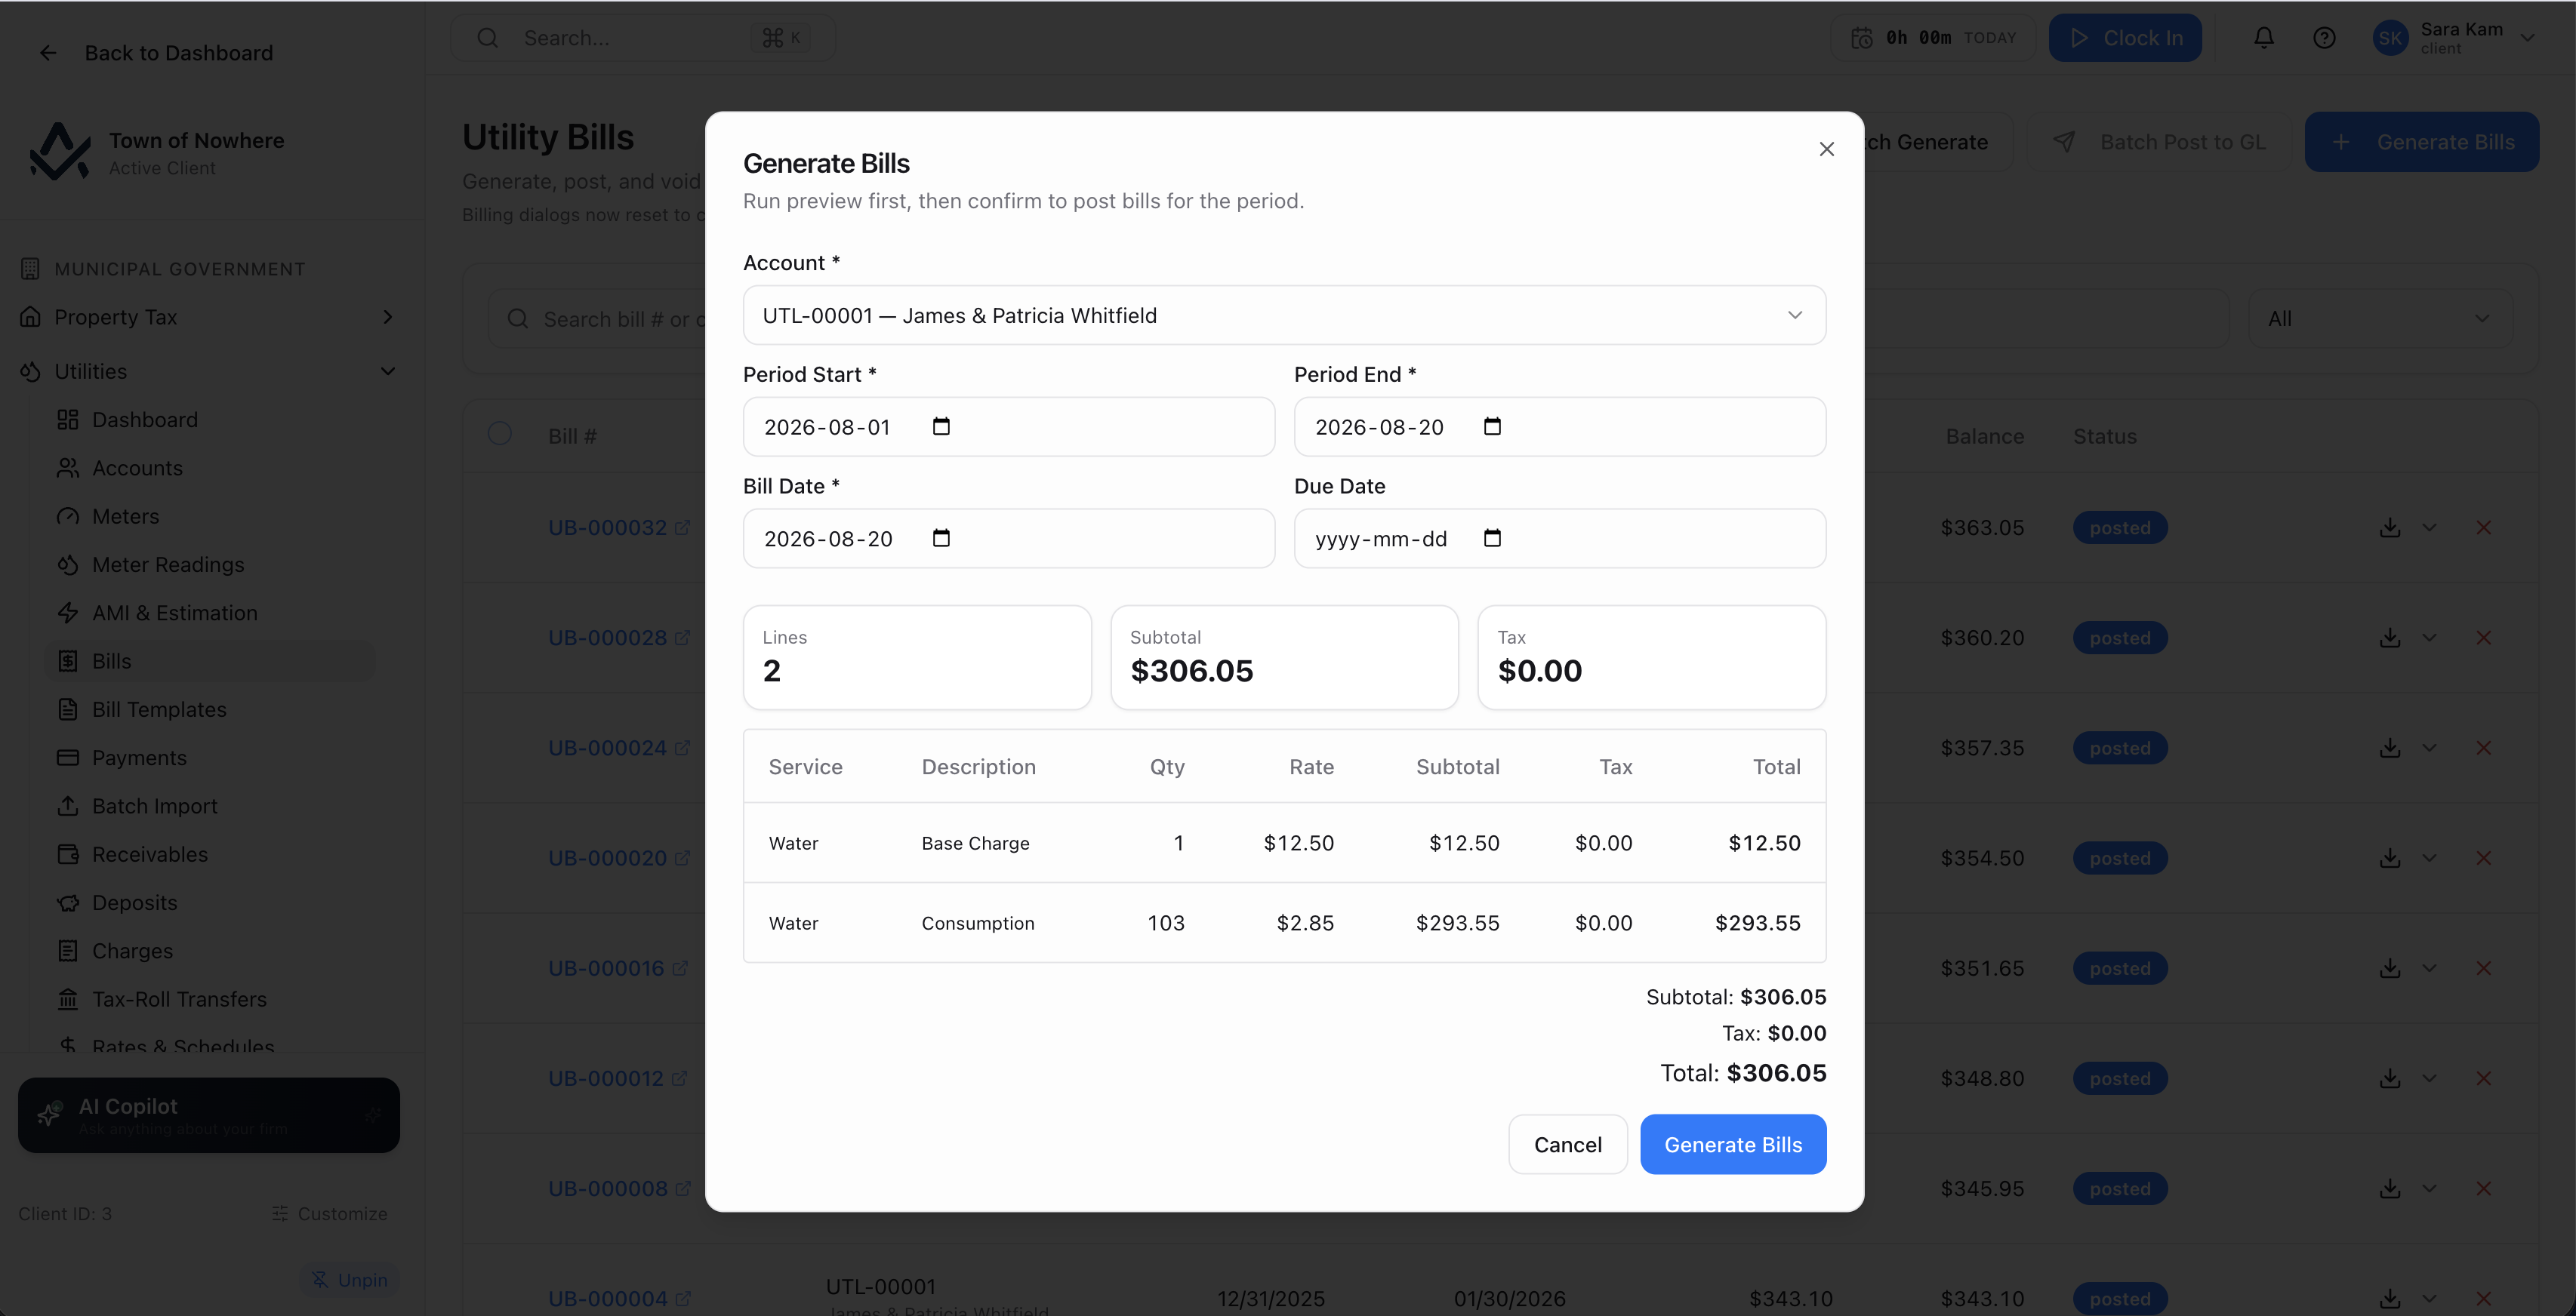Void bill UB-000032 red X
The height and width of the screenshot is (1316, 2576).
pos(2484,527)
